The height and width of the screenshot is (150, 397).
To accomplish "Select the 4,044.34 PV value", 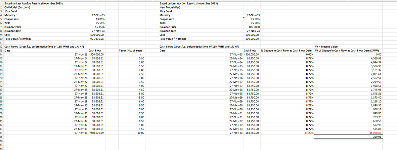I will click(376, 62).
